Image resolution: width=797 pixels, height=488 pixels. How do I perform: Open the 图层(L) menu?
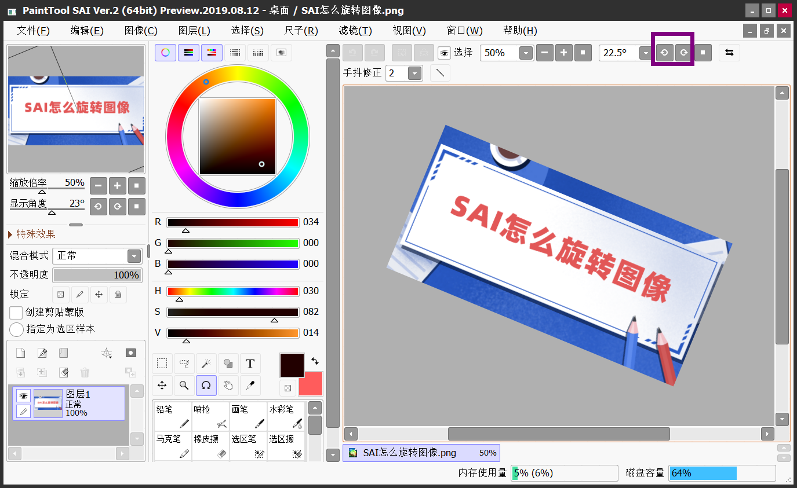point(194,31)
